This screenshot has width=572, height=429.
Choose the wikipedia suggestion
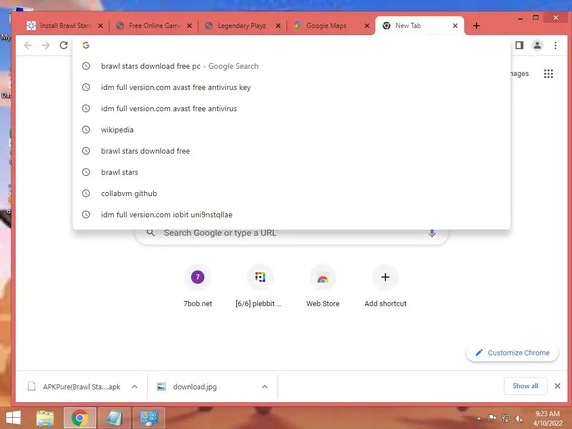(292, 130)
